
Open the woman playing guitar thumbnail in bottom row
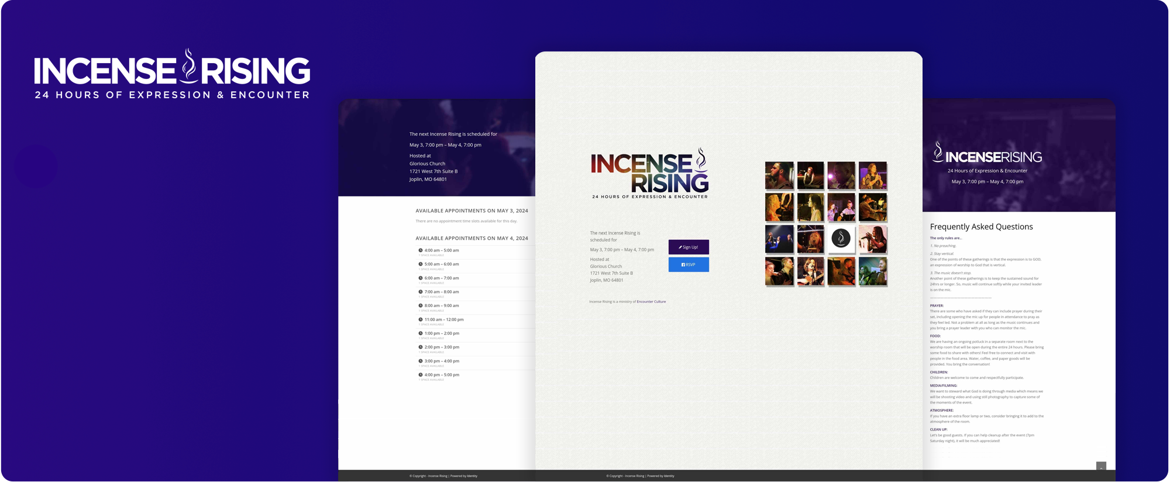click(810, 271)
